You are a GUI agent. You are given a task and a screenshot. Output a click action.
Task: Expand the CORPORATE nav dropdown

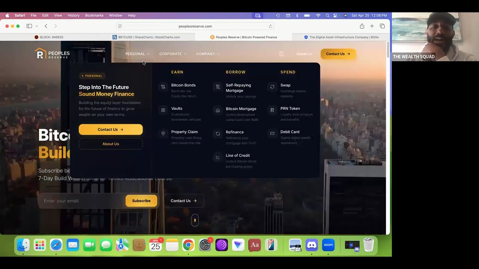point(173,54)
